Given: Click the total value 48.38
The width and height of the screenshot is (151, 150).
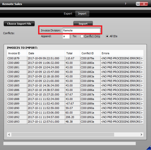Looking at the screenshot, I should [x=69, y=122].
